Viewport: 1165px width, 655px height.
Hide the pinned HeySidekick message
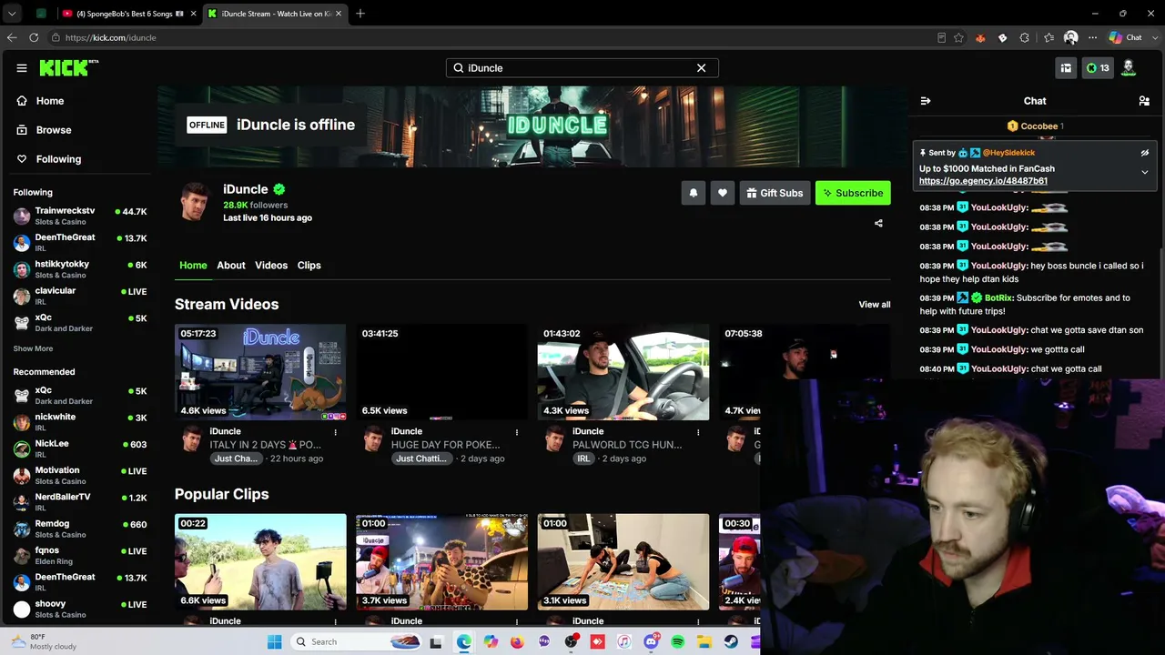click(x=1145, y=153)
